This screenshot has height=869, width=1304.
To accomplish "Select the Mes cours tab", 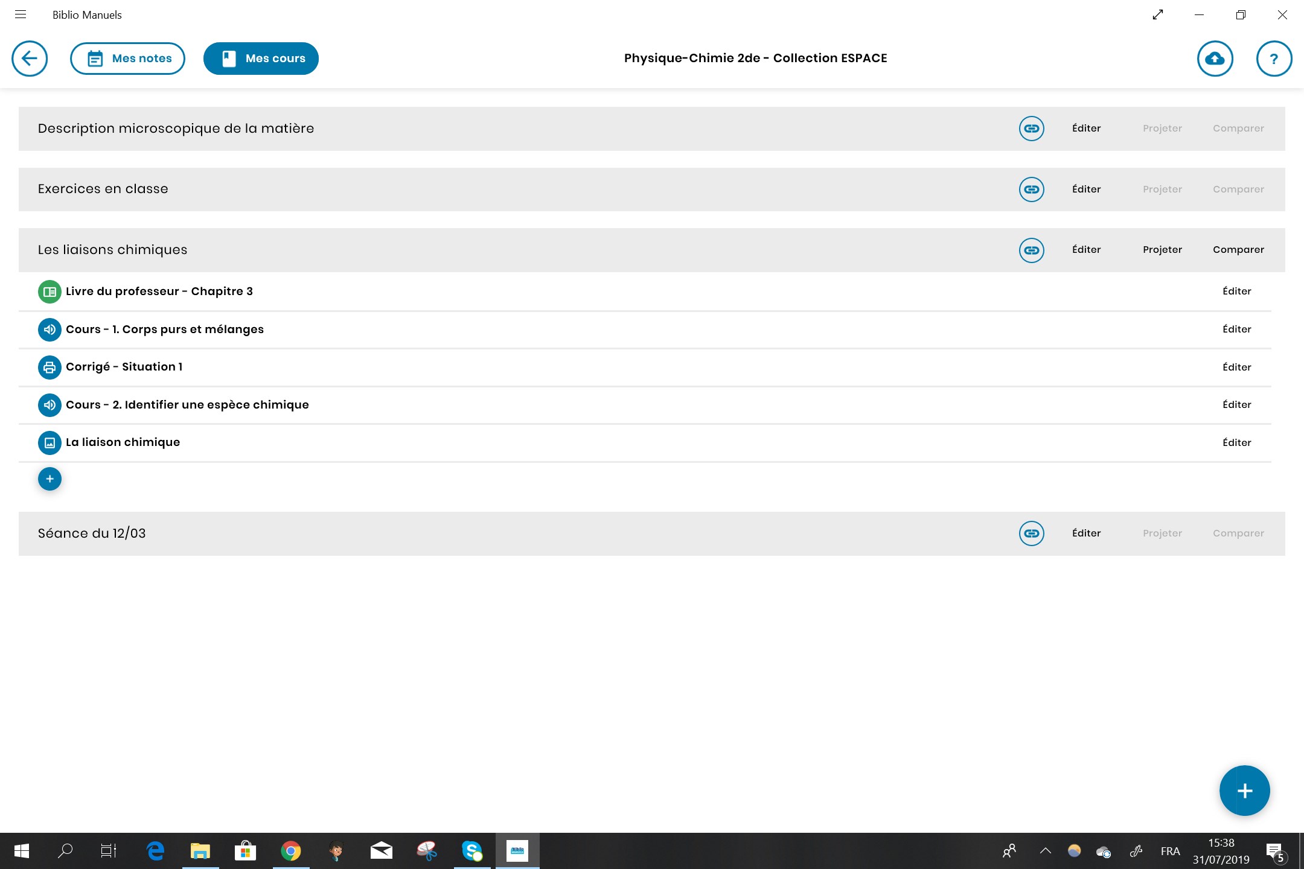I will 261,59.
